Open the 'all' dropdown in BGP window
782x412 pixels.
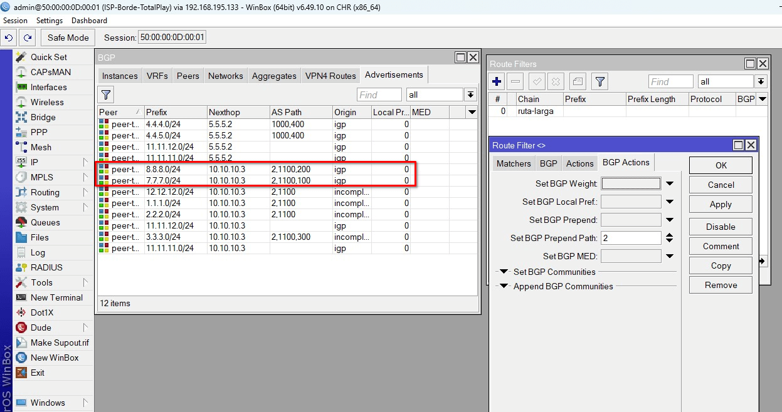coord(470,95)
